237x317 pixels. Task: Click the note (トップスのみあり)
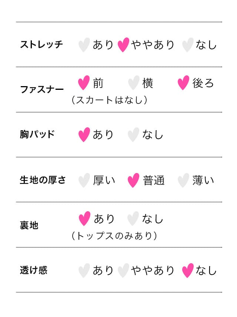114,236
